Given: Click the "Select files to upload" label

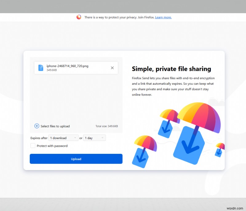Looking at the screenshot, I should pyautogui.click(x=55, y=126).
